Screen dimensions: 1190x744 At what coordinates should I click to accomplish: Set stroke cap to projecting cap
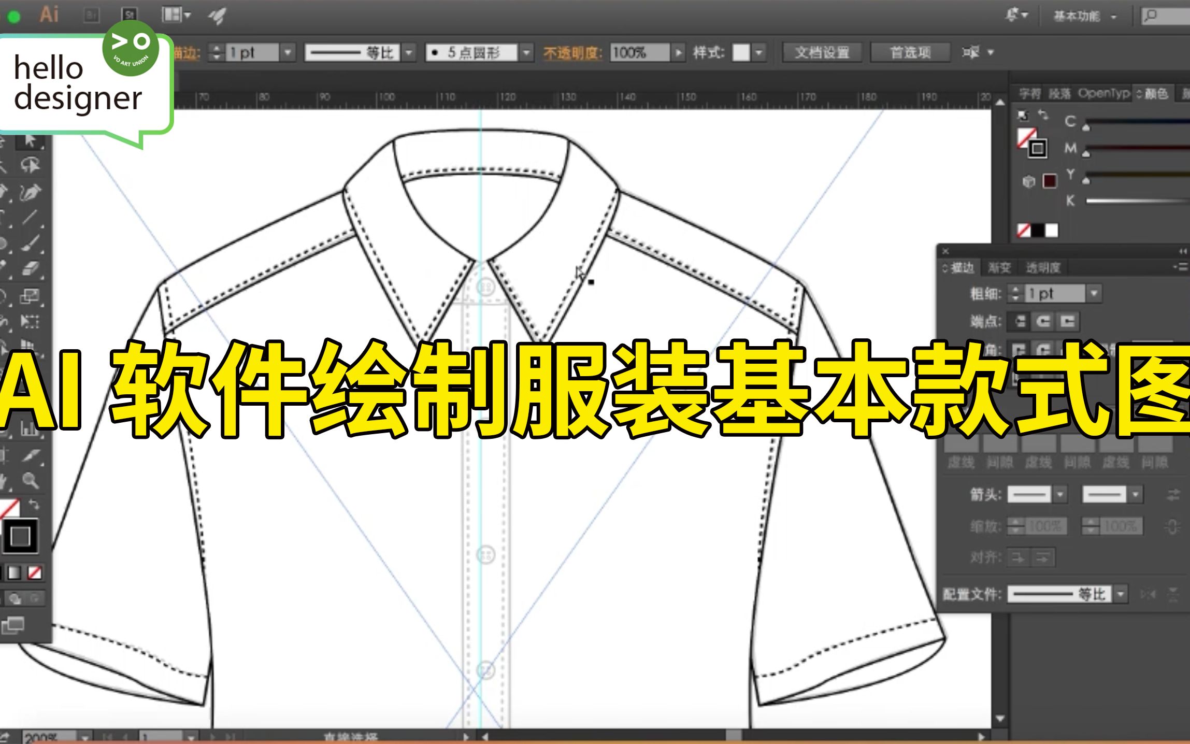coord(1067,322)
